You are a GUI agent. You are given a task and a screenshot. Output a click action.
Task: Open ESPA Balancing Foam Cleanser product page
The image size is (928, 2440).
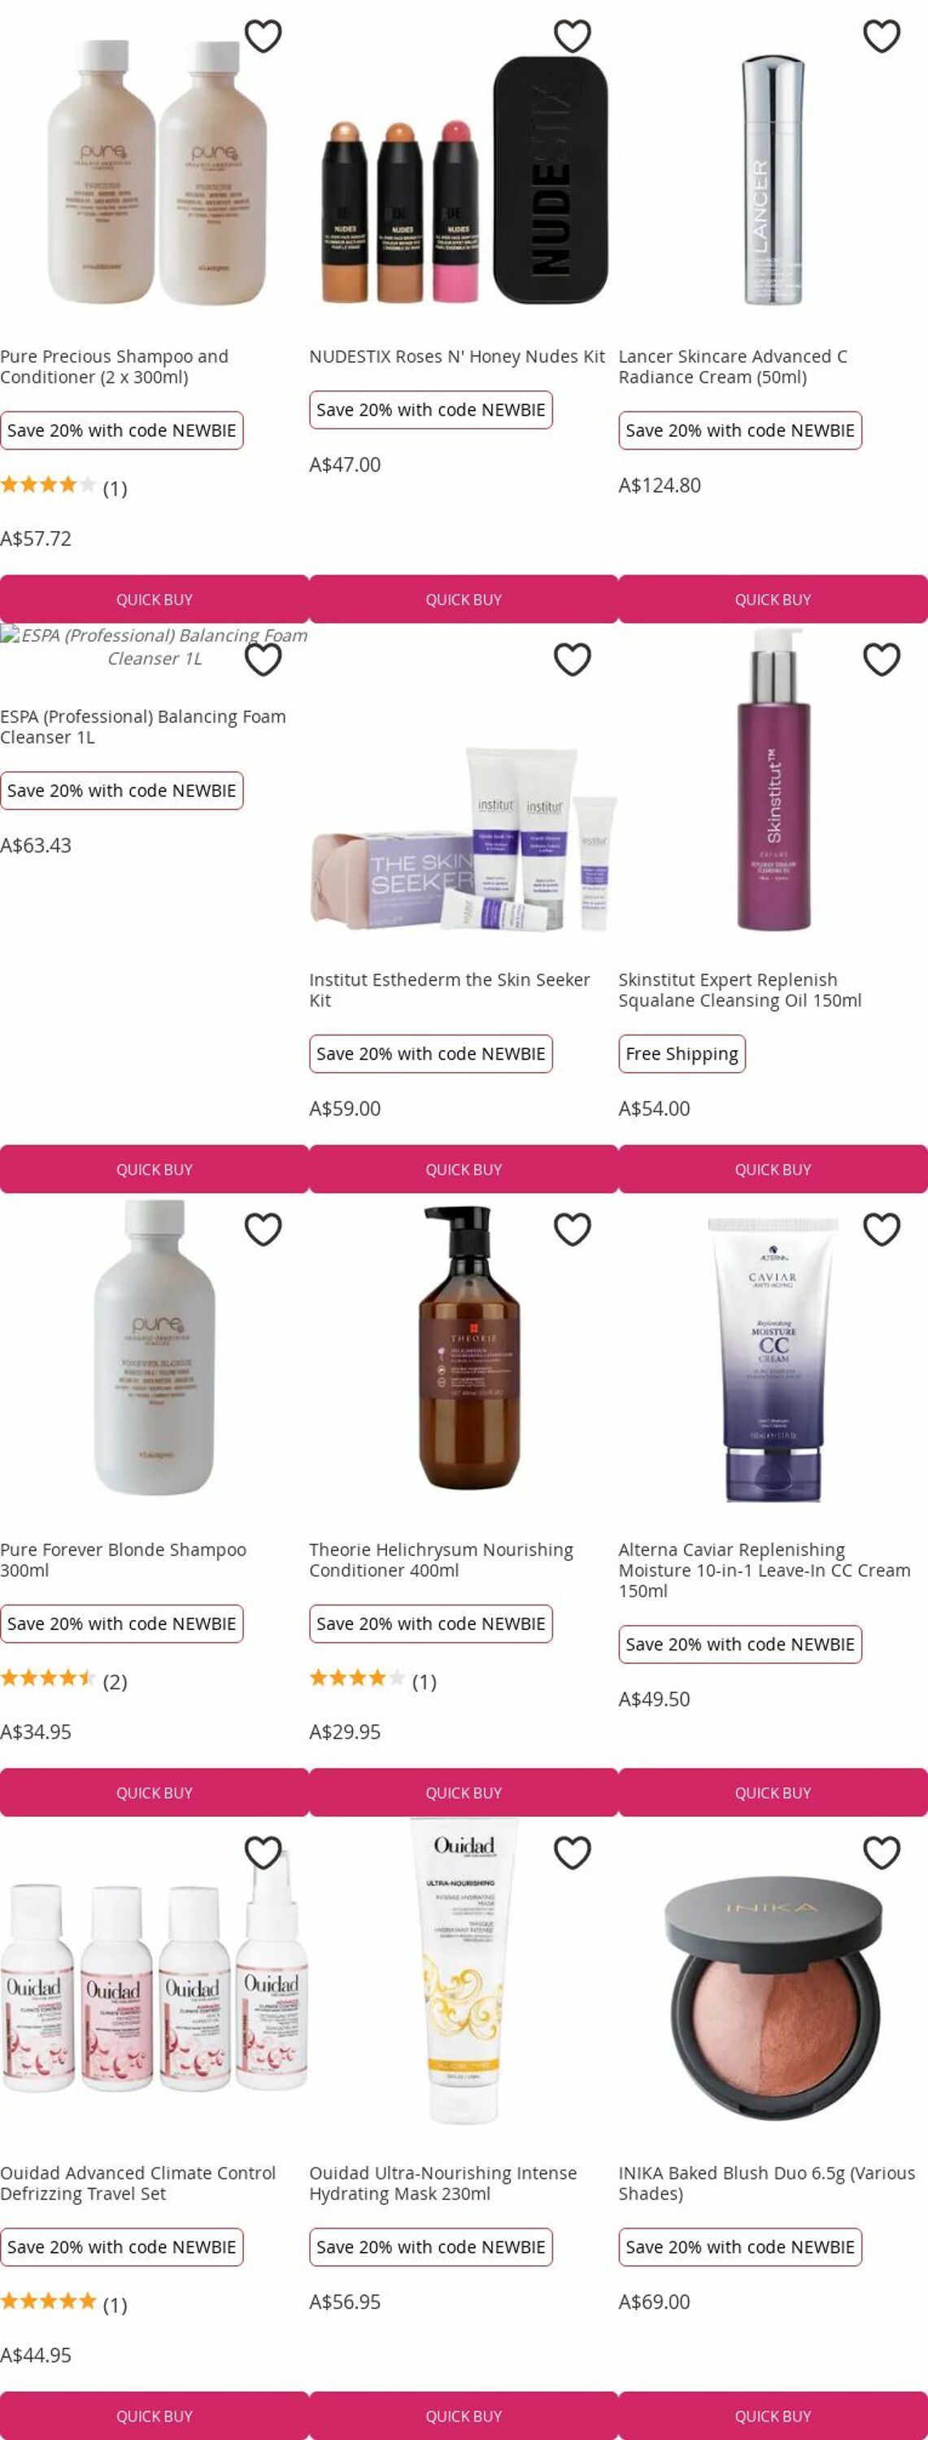pos(143,726)
